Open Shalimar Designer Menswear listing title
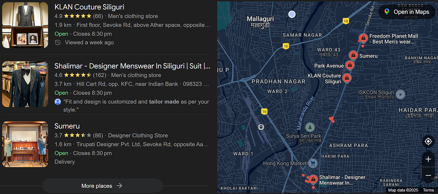This screenshot has height=194, width=438. [x=132, y=66]
